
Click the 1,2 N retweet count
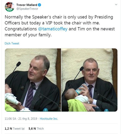click(x=8, y=128)
